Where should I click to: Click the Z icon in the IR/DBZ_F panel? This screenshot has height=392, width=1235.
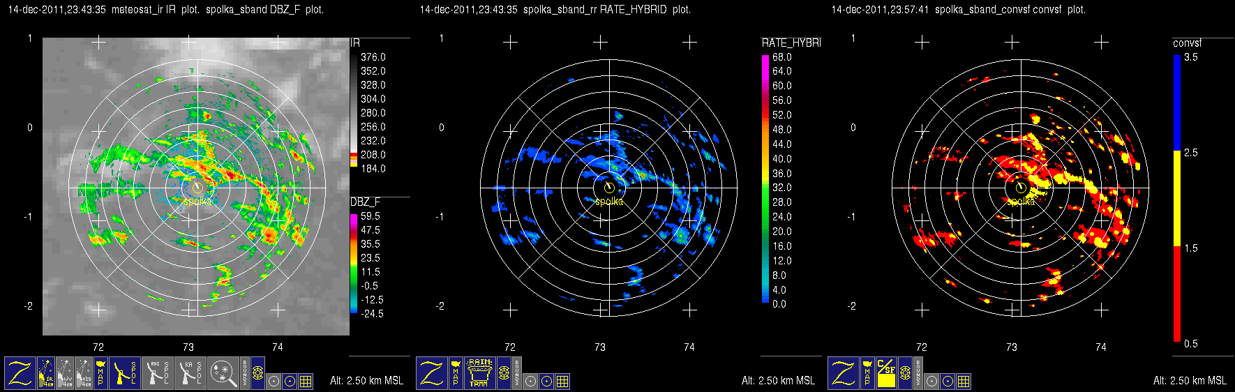point(20,373)
